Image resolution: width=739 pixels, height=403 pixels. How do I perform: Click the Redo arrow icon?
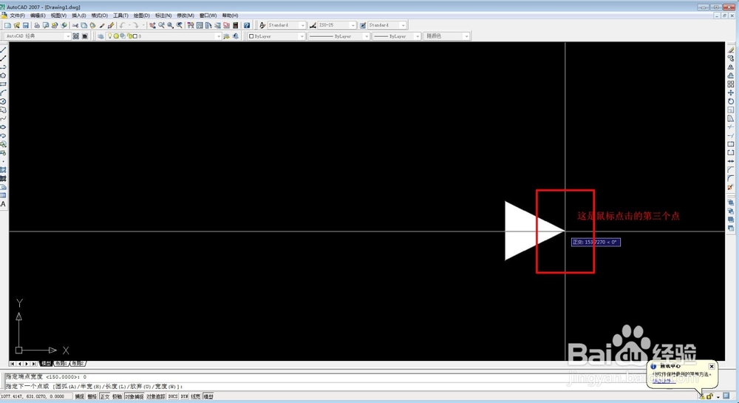(x=136, y=25)
